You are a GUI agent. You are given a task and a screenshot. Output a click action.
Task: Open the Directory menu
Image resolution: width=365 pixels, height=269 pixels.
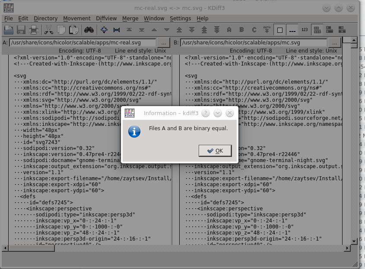(x=46, y=19)
